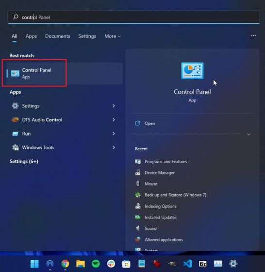This screenshot has height=272, width=265.
Task: Open the Control Panel best match result
Action: pyautogui.click(x=65, y=73)
